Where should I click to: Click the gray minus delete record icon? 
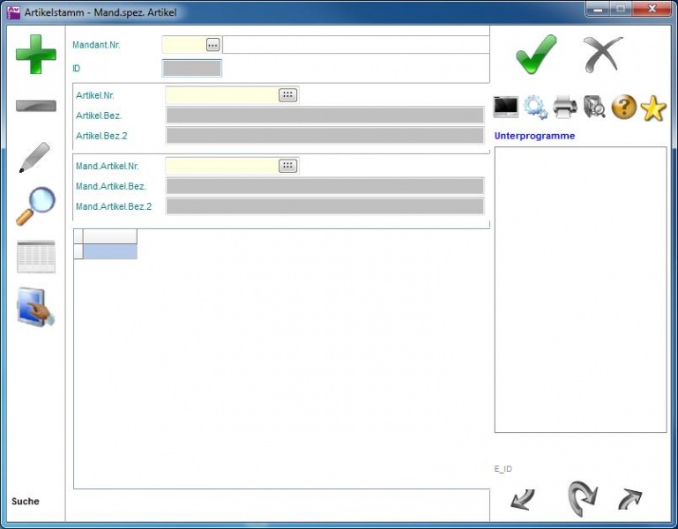tap(35, 106)
